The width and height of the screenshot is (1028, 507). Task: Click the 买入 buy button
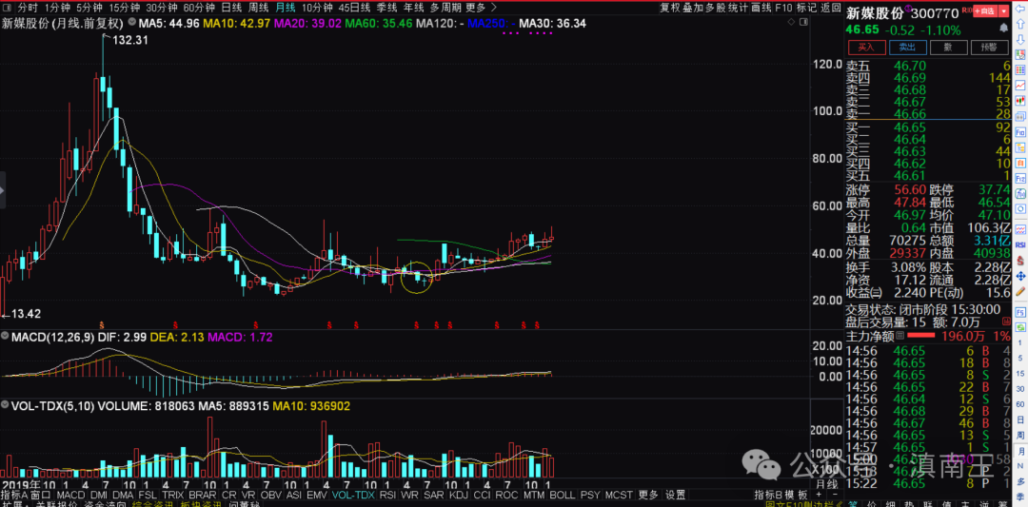click(867, 48)
